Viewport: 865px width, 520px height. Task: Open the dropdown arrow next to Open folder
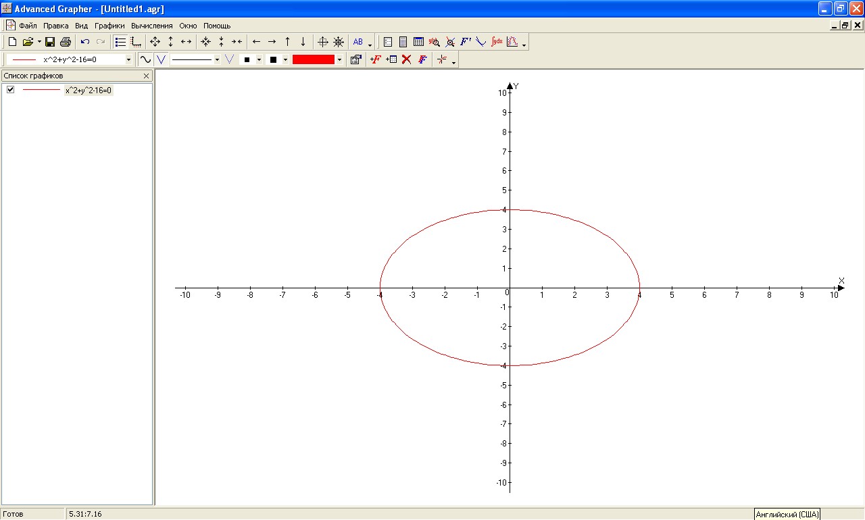point(39,42)
